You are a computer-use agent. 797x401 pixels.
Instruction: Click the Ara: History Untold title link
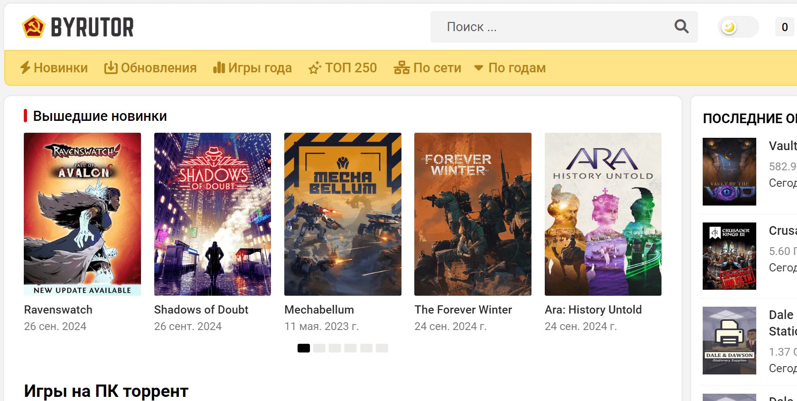coord(593,310)
